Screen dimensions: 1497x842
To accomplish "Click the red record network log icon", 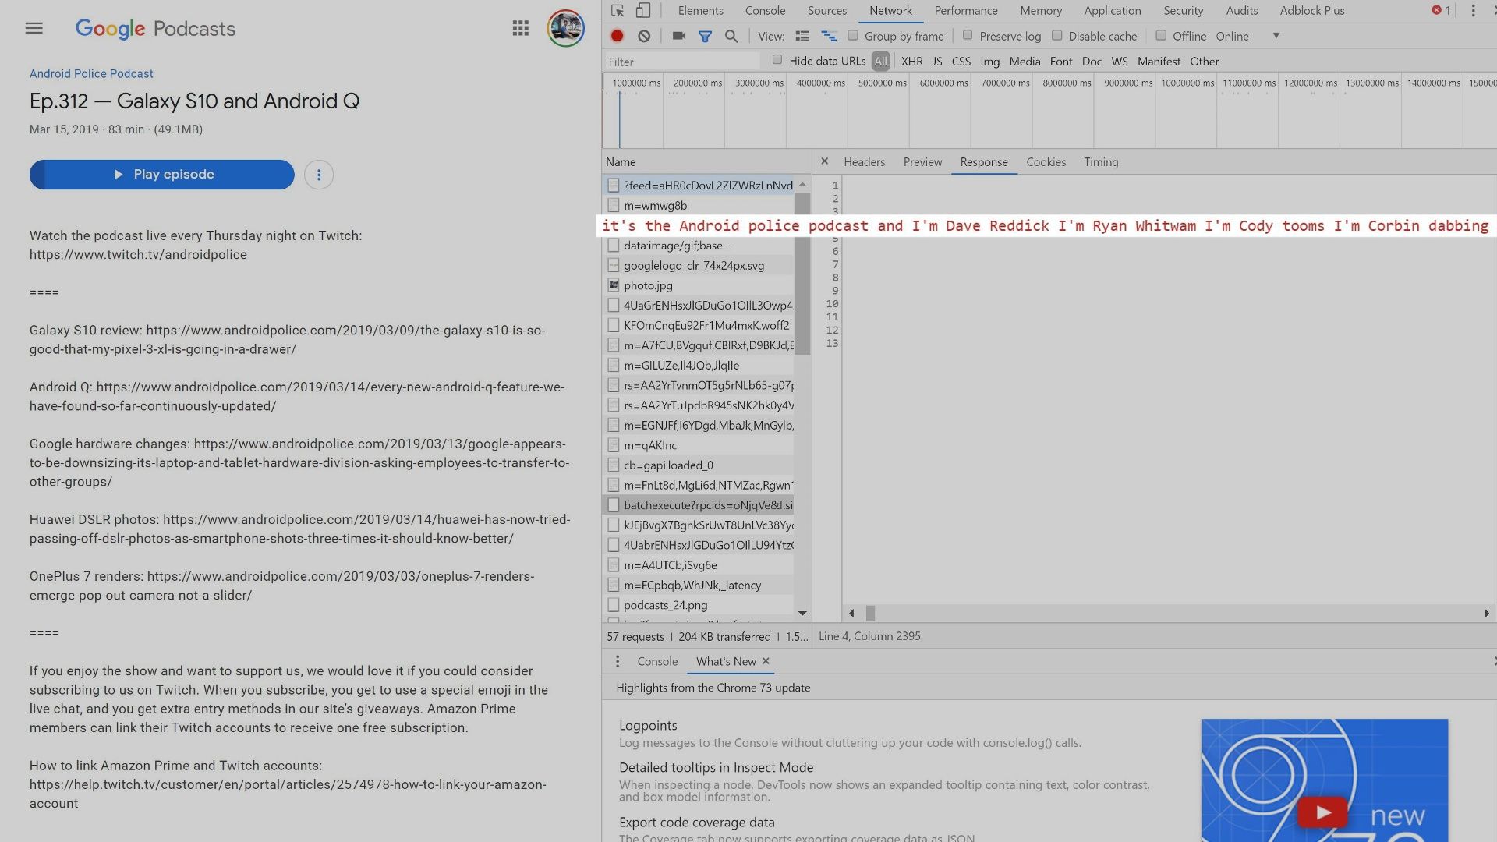I will coord(617,36).
